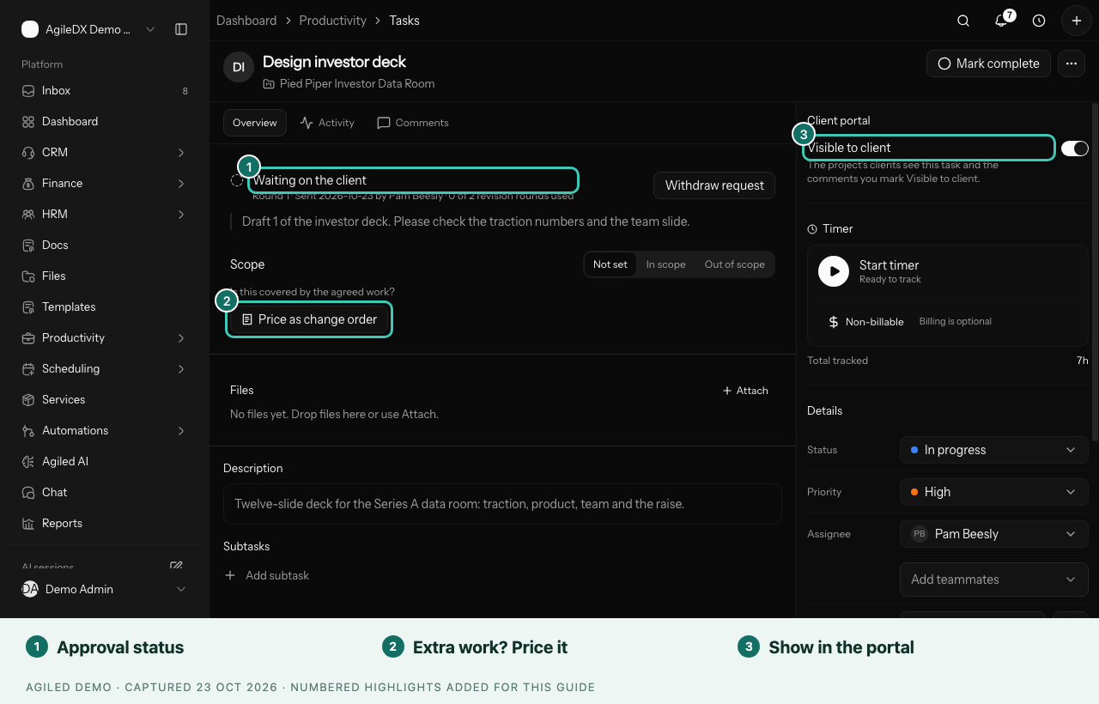This screenshot has height=704, width=1099.
Task: Set scope to Not set
Action: 610,264
